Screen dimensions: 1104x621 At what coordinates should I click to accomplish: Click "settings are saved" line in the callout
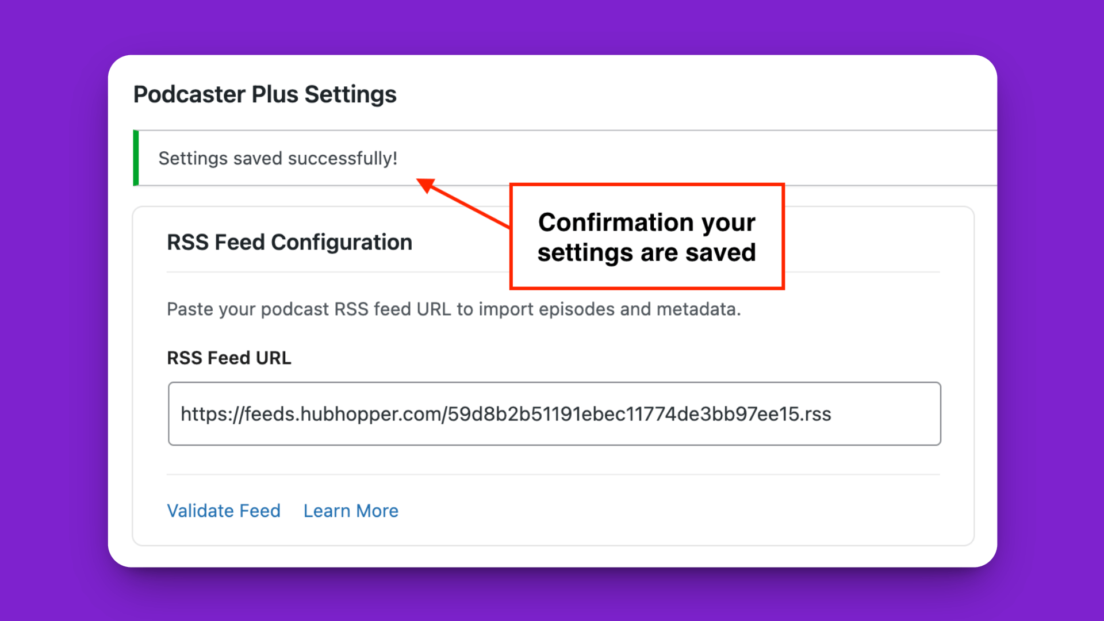pos(647,253)
